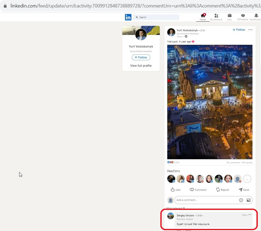Open the Notifications bell tab
The width and height of the screenshot is (261, 231).
(x=255, y=17)
